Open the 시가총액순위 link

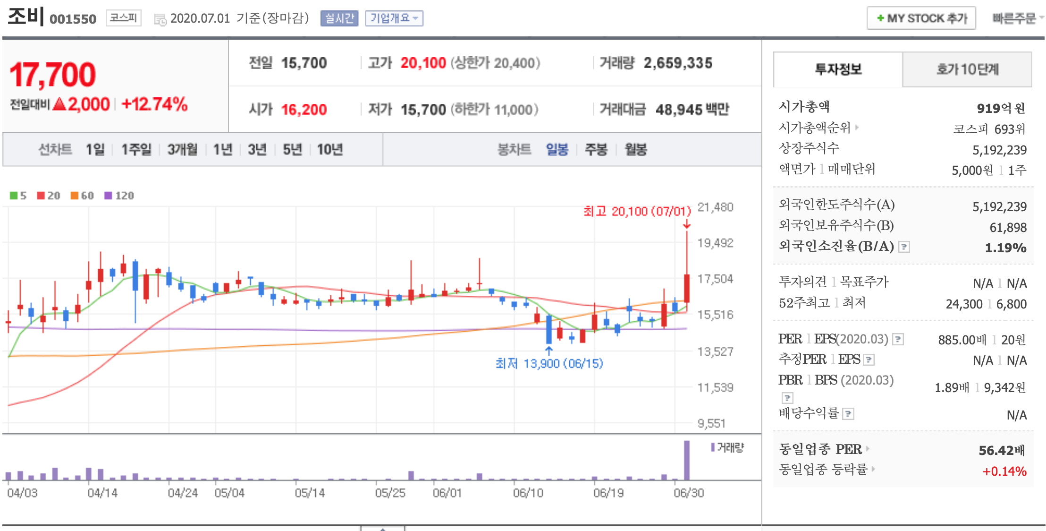(815, 128)
